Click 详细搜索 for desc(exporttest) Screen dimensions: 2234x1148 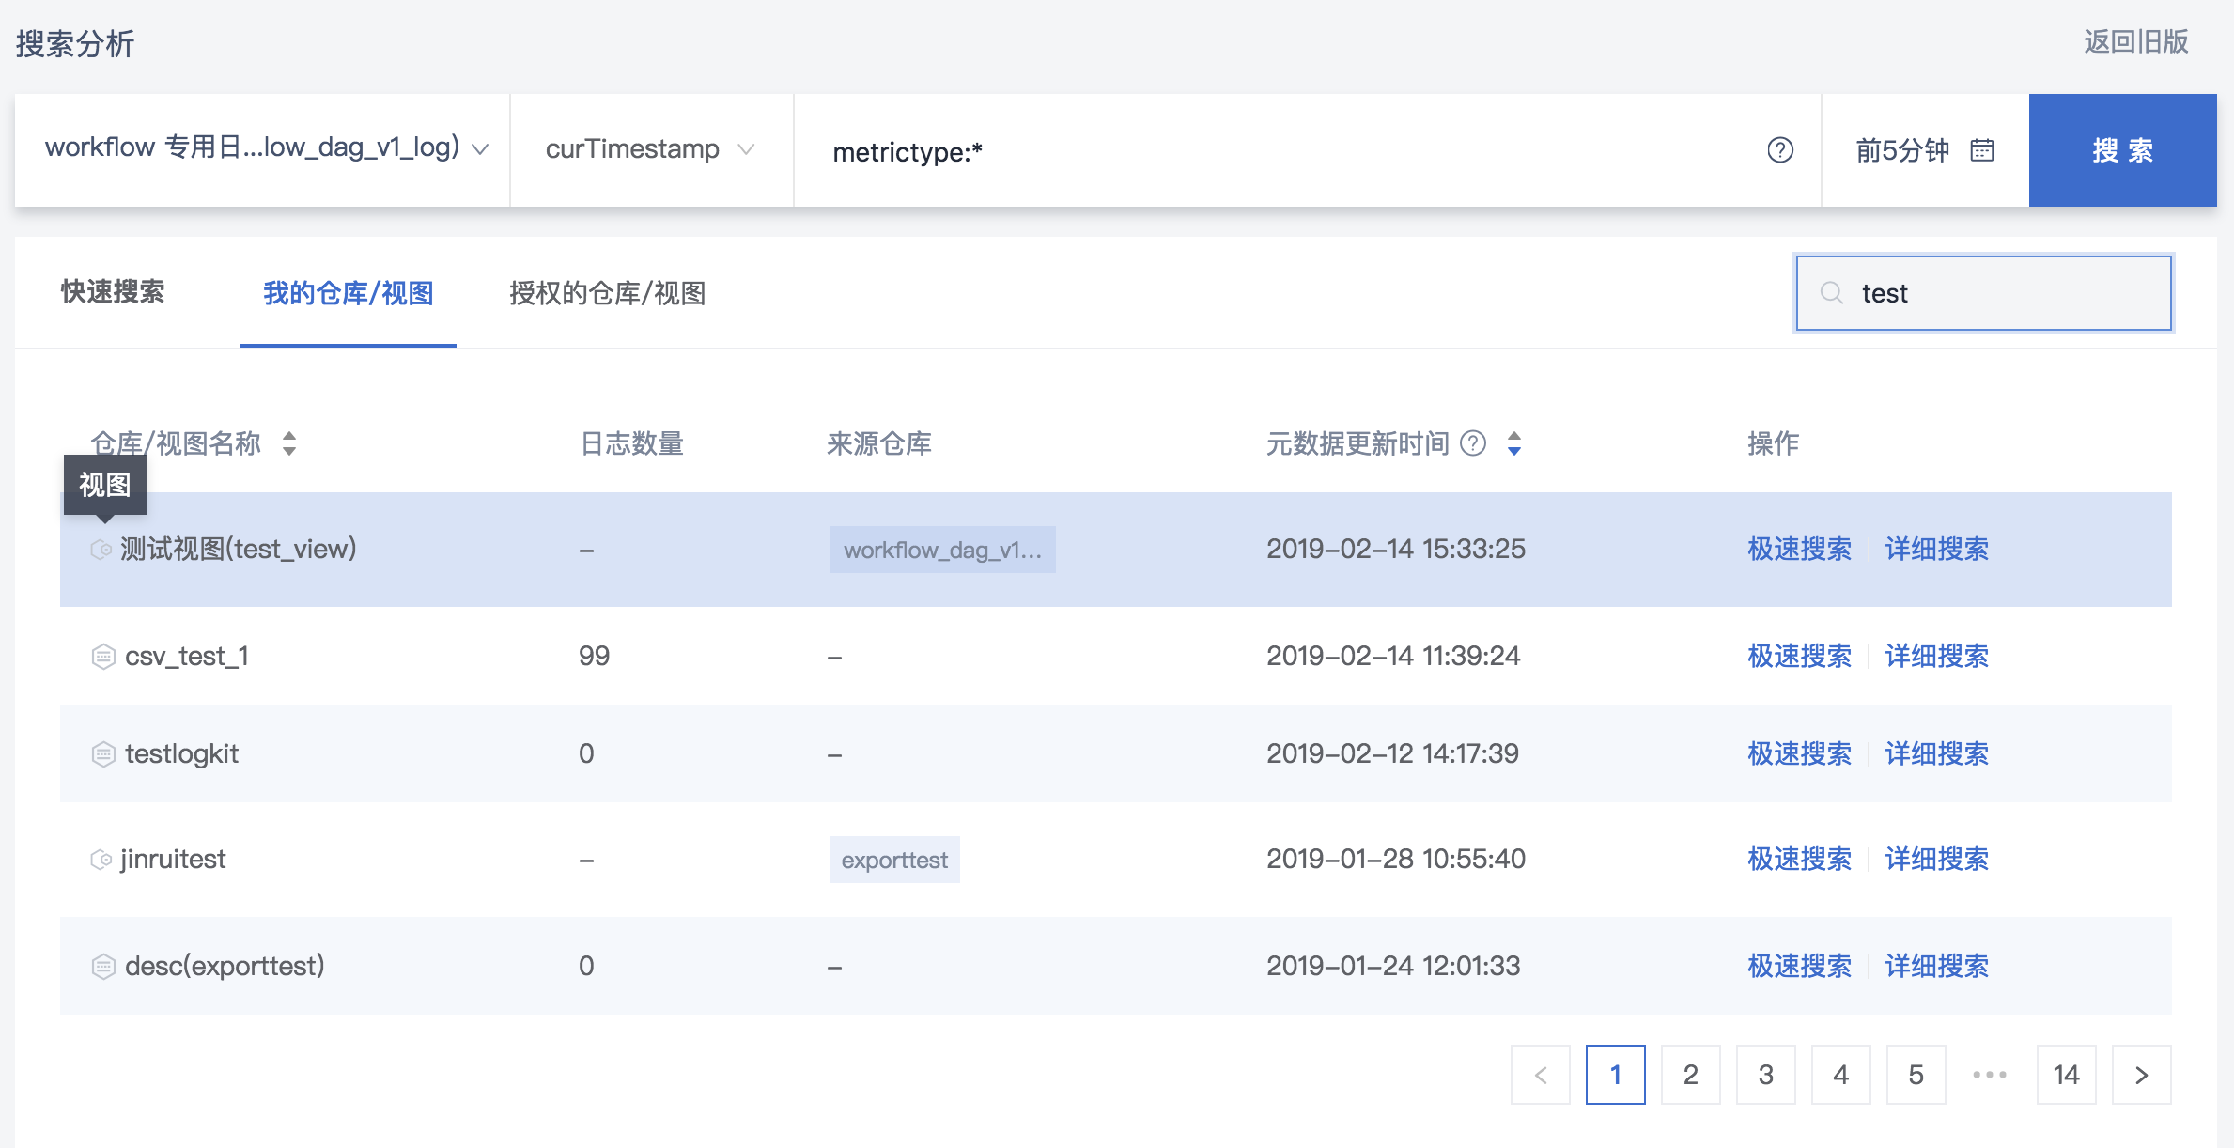(1937, 967)
